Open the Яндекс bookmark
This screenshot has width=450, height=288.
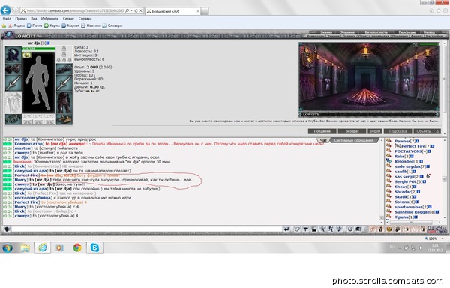(16, 25)
